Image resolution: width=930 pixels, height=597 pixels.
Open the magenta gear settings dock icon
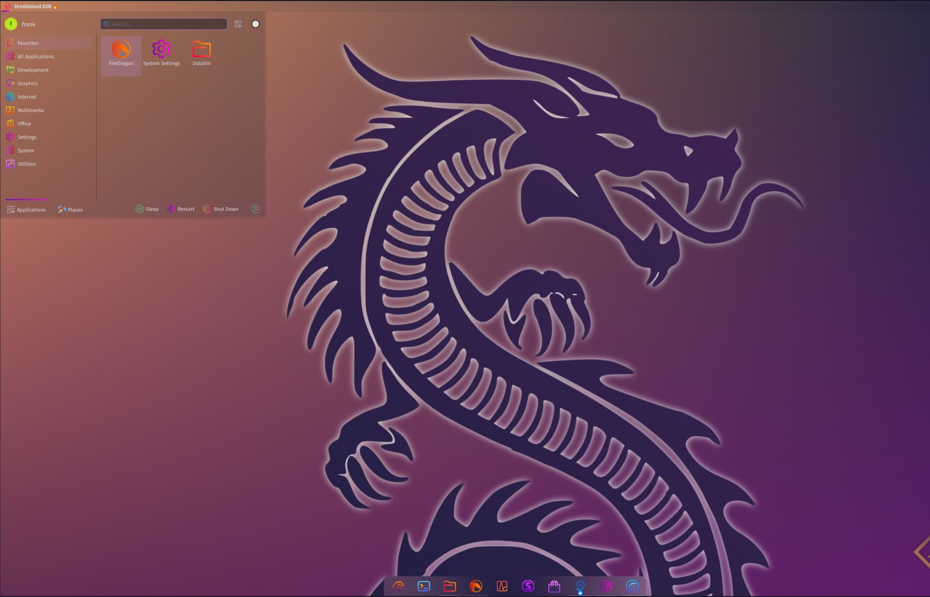coord(606,586)
